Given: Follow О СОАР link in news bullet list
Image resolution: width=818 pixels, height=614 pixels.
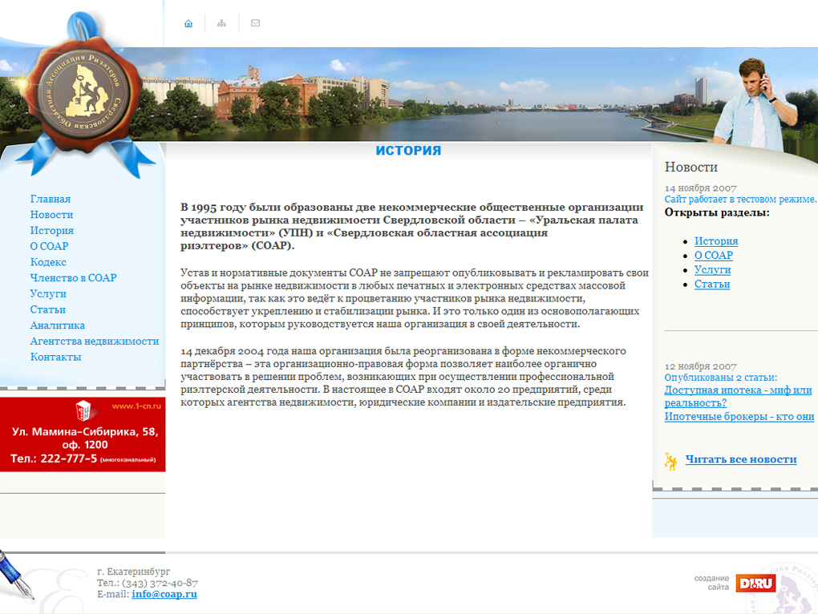Looking at the screenshot, I should click(714, 256).
